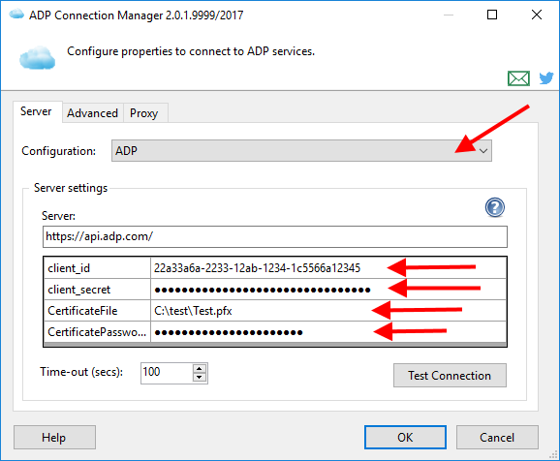
Task: Decrease the Time-out value with down arrow
Action: tap(200, 378)
